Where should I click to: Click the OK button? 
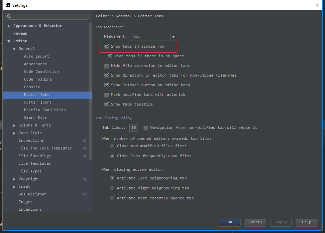pyautogui.click(x=230, y=222)
